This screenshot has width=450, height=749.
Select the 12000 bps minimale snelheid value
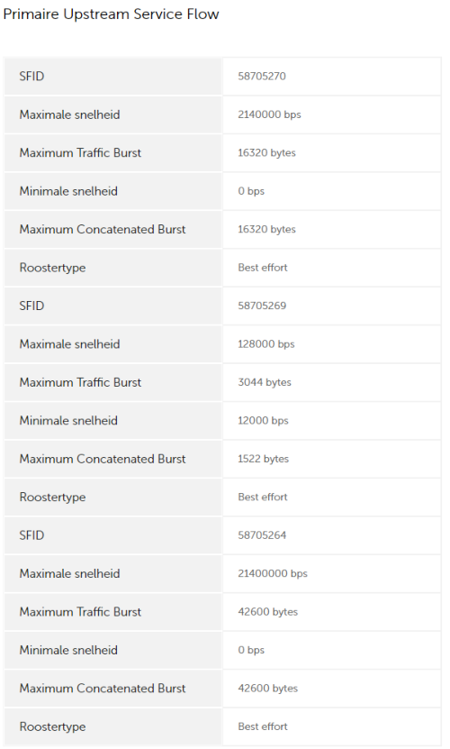pyautogui.click(x=263, y=420)
